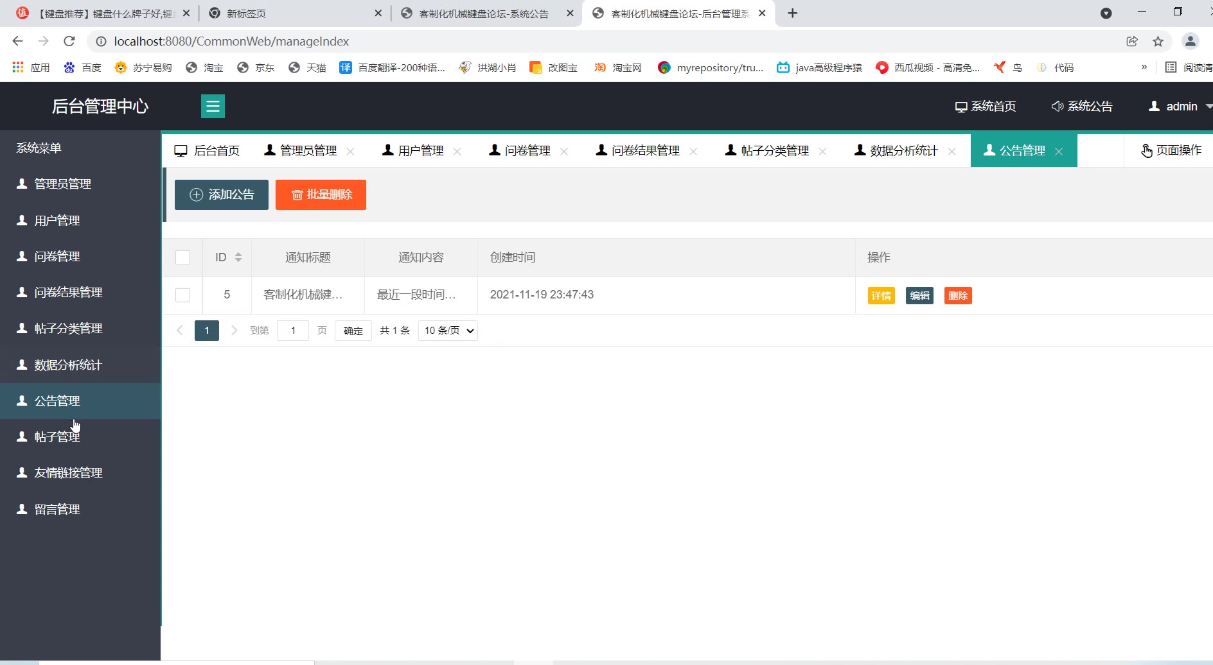Open 用户管理 in the sidebar menu
The width and height of the screenshot is (1213, 665).
(x=80, y=220)
